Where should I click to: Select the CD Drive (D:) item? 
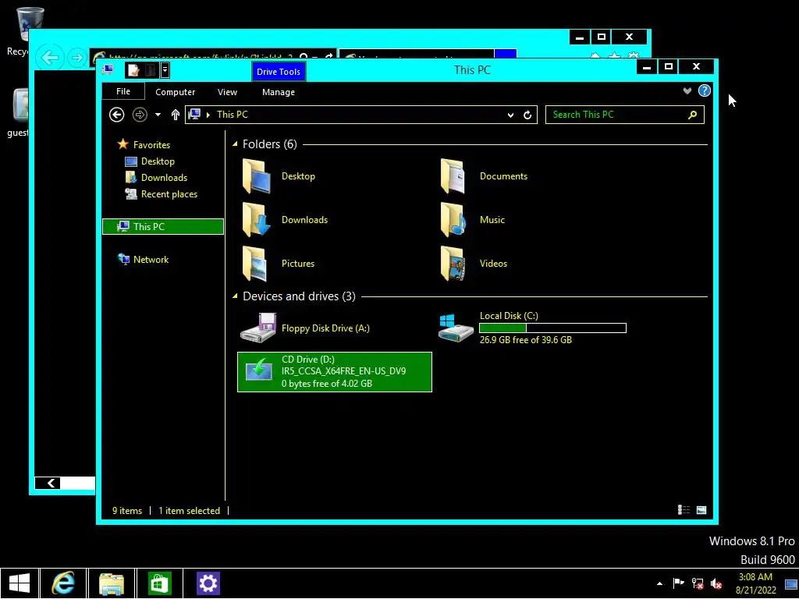(334, 372)
